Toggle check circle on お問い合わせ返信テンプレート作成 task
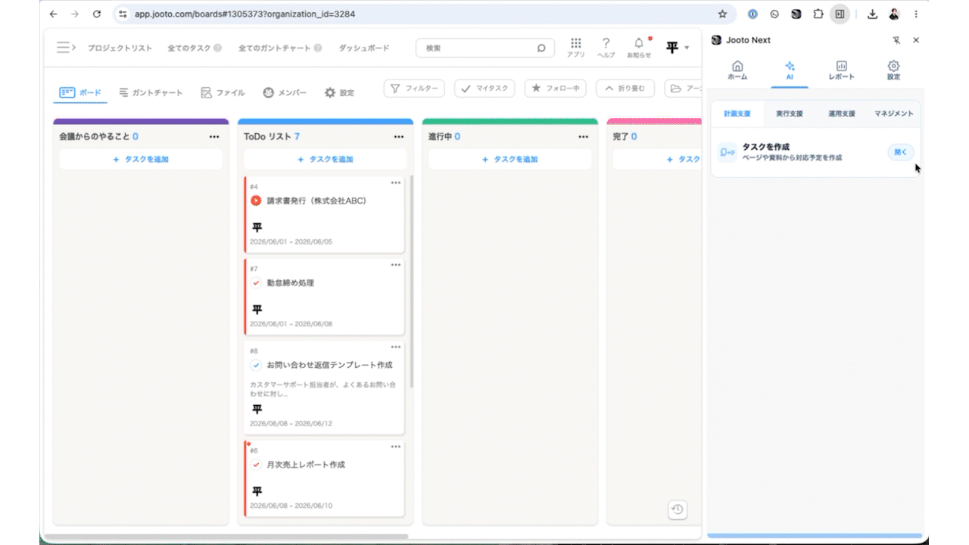 click(x=256, y=364)
